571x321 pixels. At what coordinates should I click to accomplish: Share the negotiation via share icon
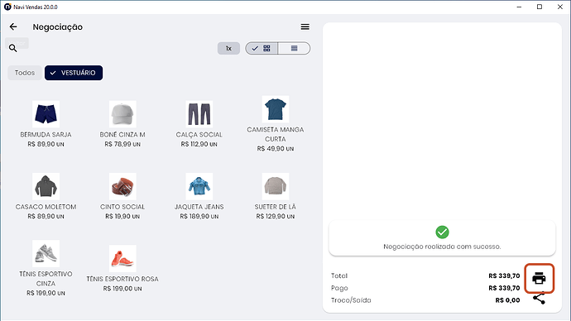pos(539,299)
